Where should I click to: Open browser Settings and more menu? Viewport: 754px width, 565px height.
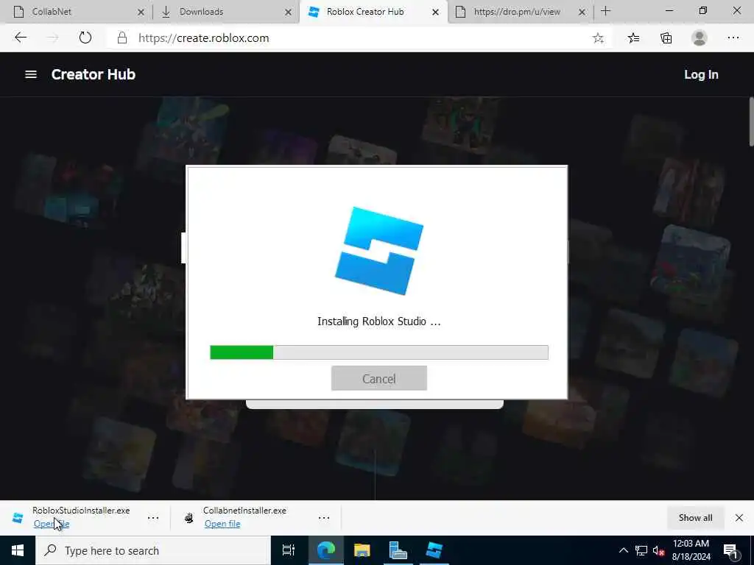click(733, 38)
